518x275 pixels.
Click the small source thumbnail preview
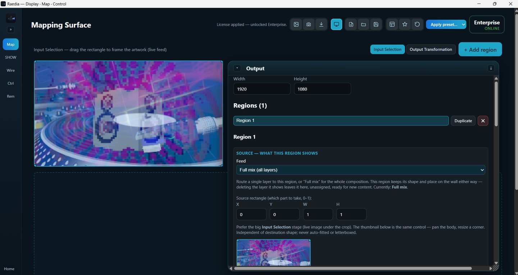(x=273, y=253)
